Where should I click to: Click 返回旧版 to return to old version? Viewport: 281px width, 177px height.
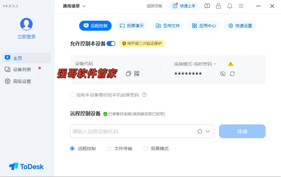154,6
